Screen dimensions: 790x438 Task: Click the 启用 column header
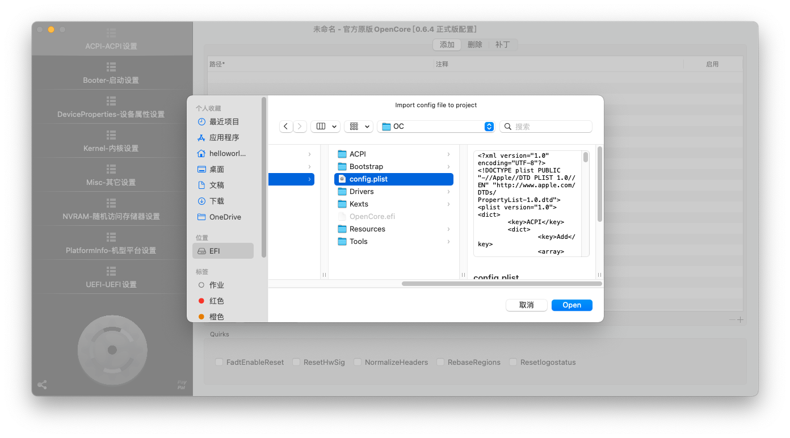click(712, 64)
